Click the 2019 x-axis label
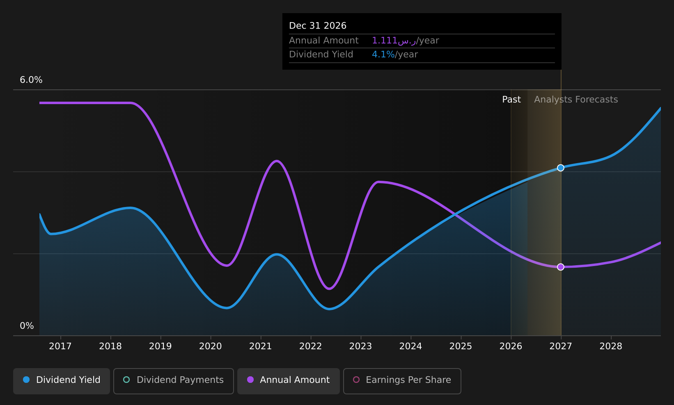This screenshot has height=405, width=674. [x=160, y=346]
